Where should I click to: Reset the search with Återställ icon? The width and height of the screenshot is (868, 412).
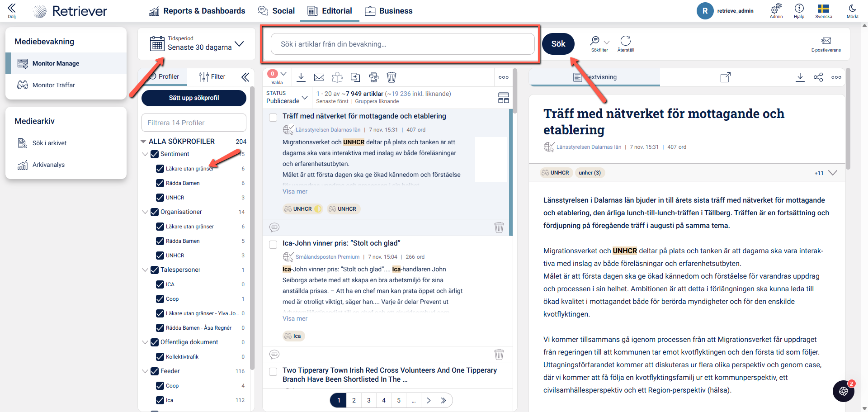(x=626, y=44)
